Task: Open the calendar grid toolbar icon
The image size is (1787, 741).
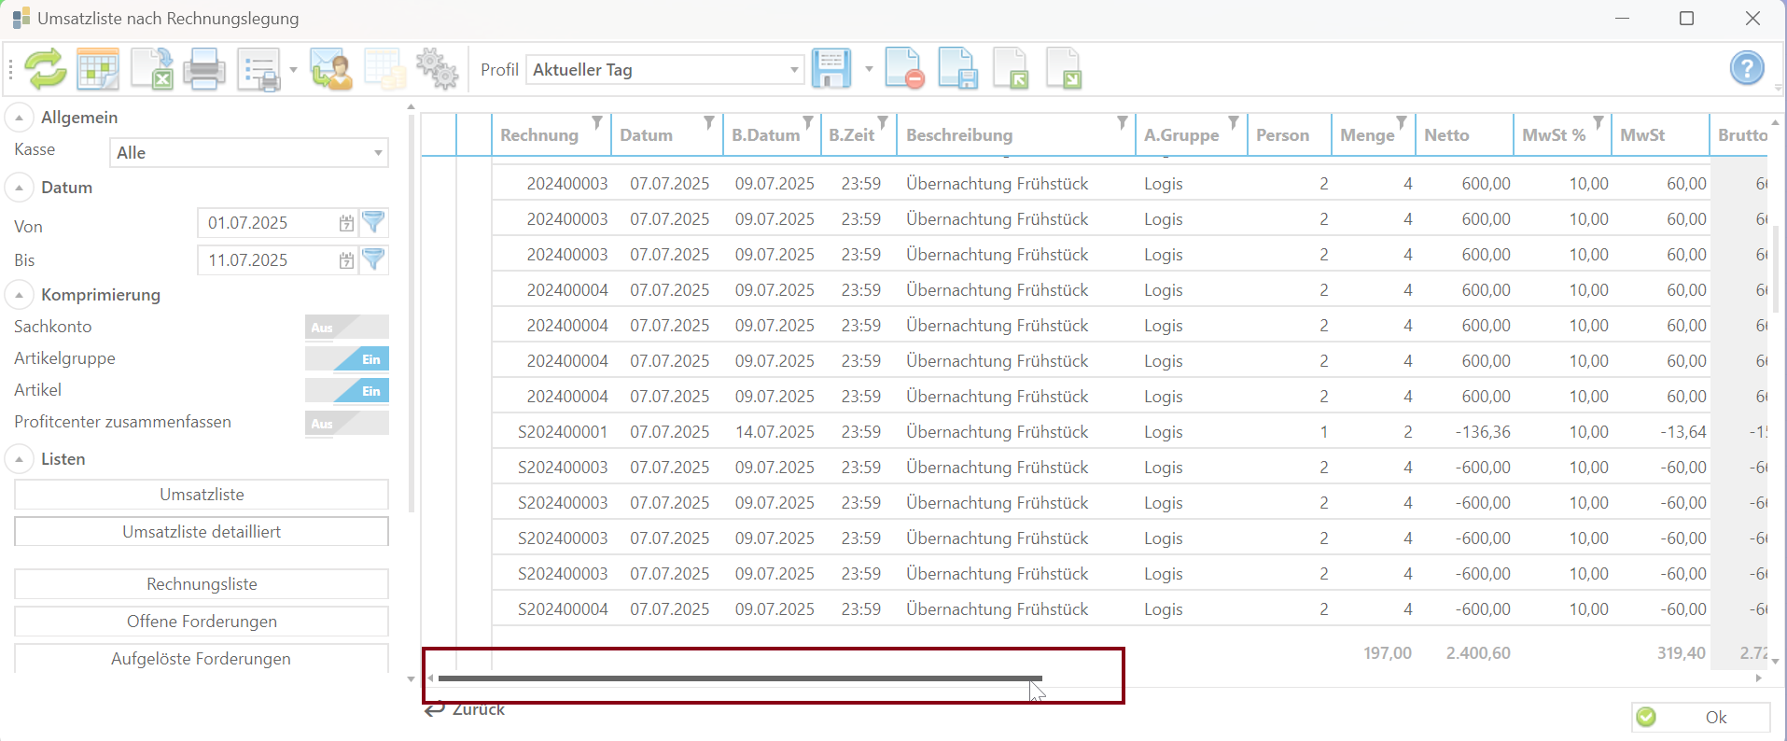Action: click(x=98, y=69)
